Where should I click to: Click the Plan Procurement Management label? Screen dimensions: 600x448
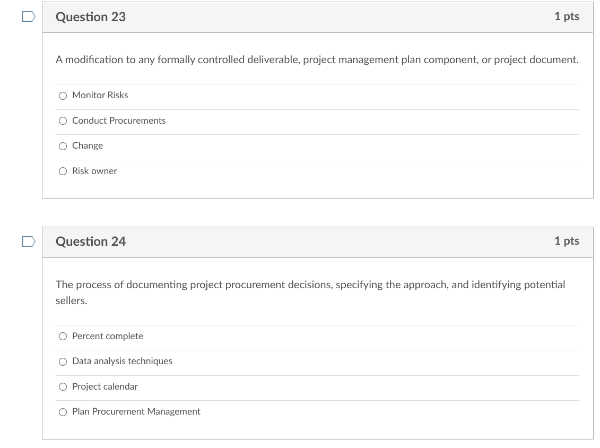(136, 411)
